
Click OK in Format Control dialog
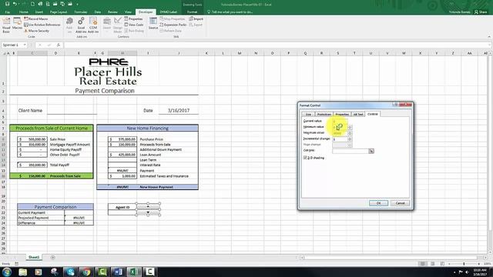[378, 203]
